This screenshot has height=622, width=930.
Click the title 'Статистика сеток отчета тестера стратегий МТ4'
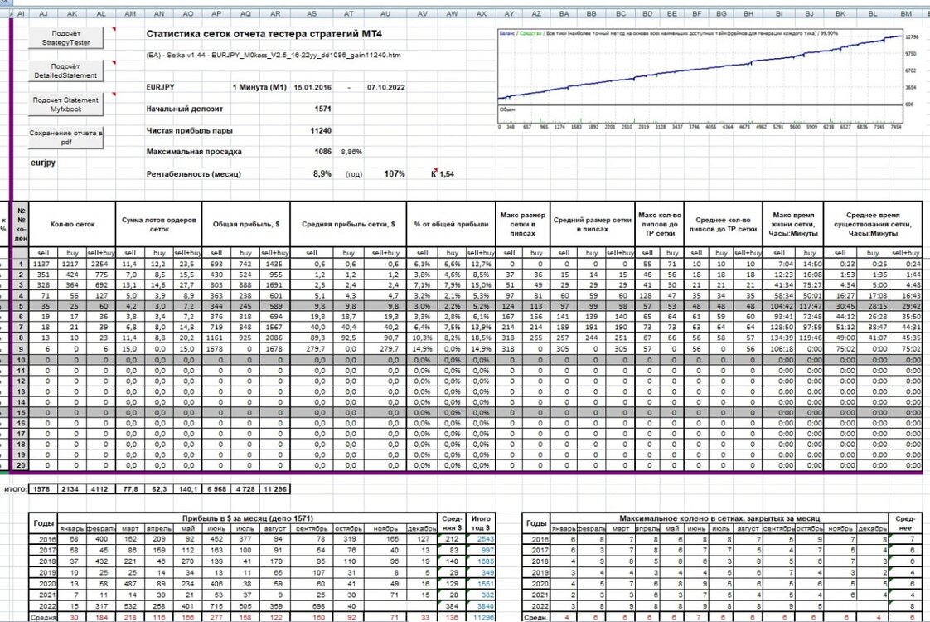point(264,34)
